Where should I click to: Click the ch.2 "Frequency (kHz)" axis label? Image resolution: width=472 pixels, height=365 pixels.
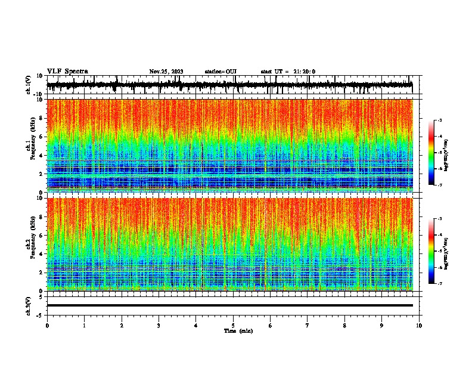point(33,237)
